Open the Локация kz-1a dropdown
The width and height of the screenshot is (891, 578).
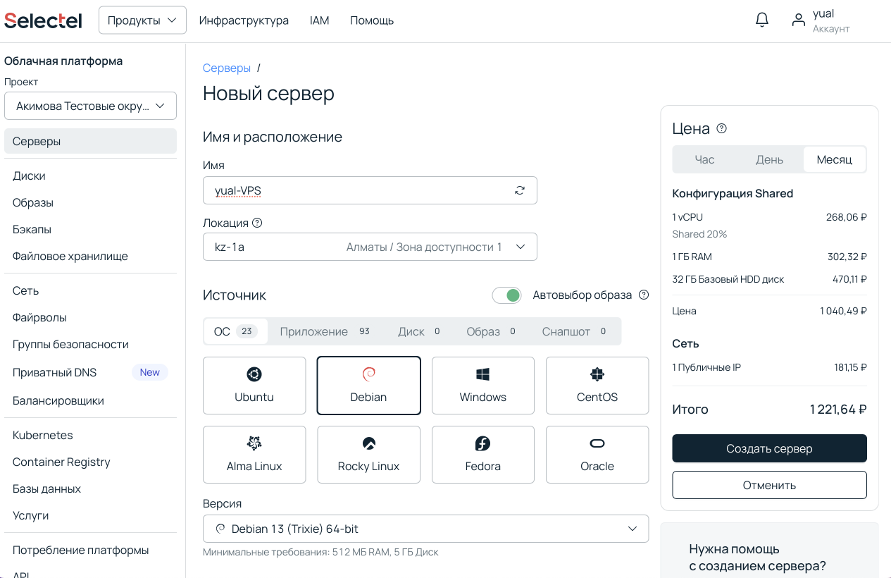370,247
